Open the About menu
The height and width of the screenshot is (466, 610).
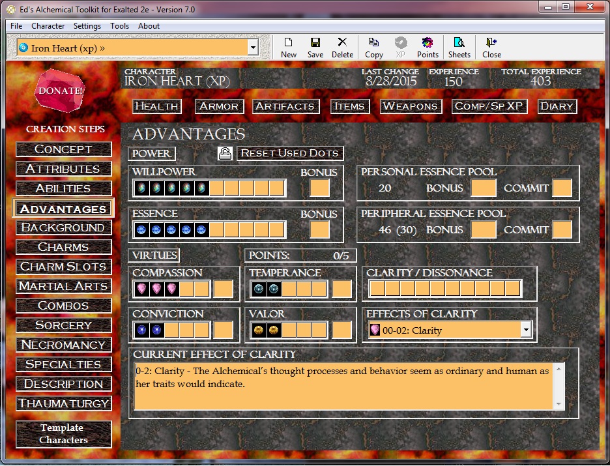tap(149, 26)
